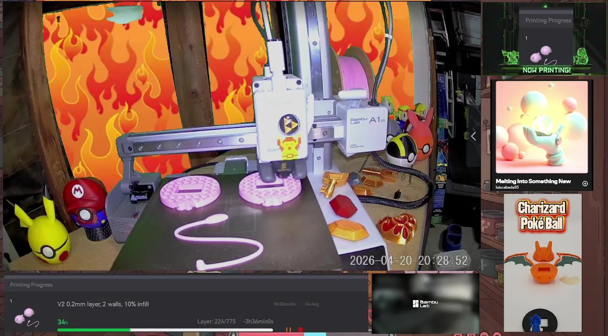Click the remaining time -3h36min0s

pyautogui.click(x=258, y=322)
